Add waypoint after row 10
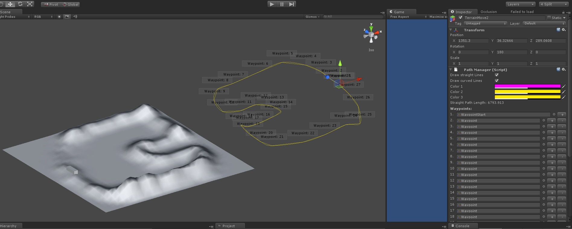 552,169
